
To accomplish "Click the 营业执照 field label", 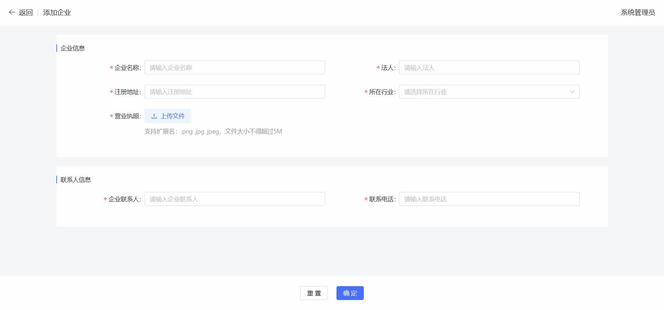I will [x=127, y=116].
